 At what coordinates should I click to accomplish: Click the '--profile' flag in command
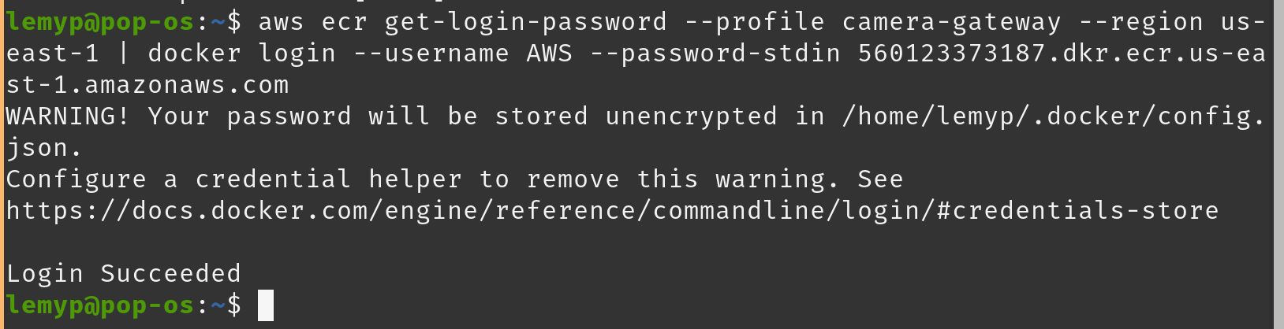(755, 22)
